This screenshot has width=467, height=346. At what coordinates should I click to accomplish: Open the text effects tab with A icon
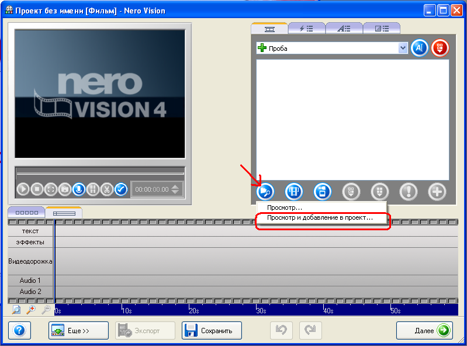(344, 29)
